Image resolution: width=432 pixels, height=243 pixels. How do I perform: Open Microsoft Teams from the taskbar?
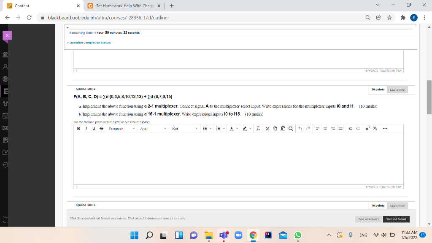[x=224, y=235]
